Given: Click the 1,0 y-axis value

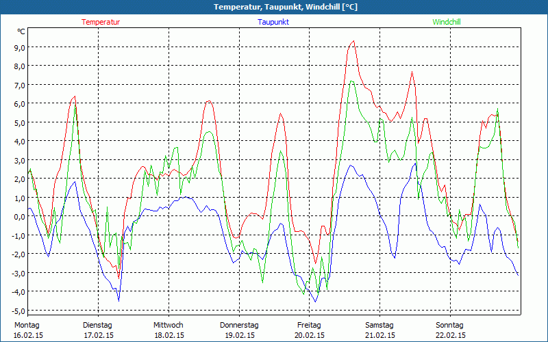Looking at the screenshot, I should pyautogui.click(x=19, y=198).
